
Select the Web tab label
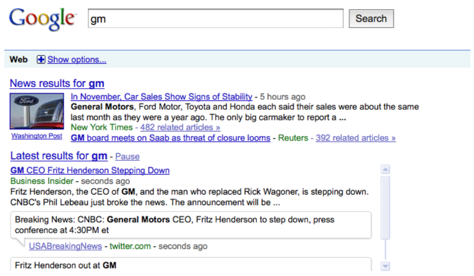[19, 59]
